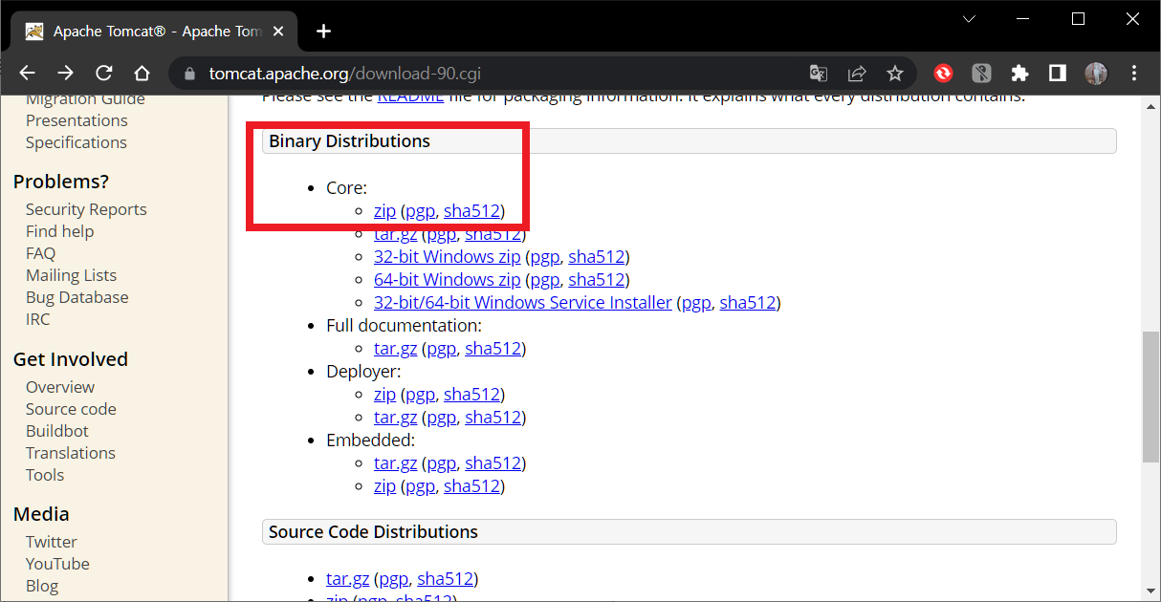Reload the Tomcat download page
Image resolution: width=1161 pixels, height=602 pixels.
[x=103, y=73]
